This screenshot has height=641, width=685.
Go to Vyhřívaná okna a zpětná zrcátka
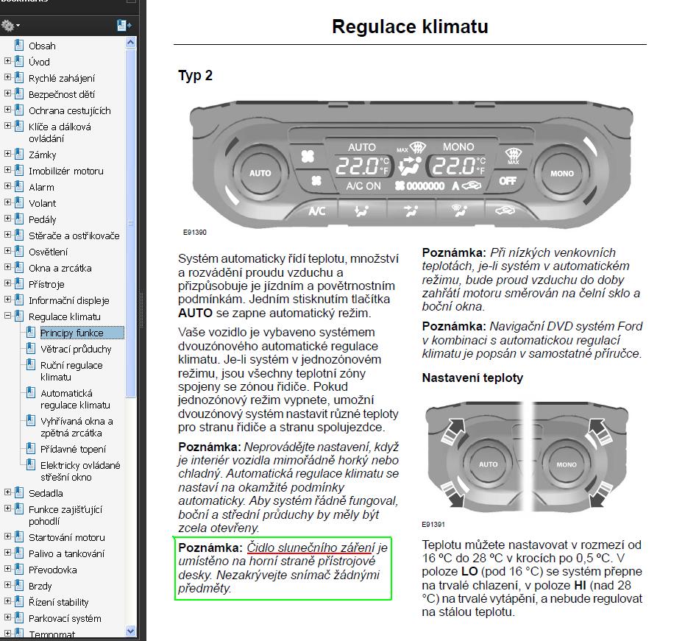pyautogui.click(x=77, y=427)
